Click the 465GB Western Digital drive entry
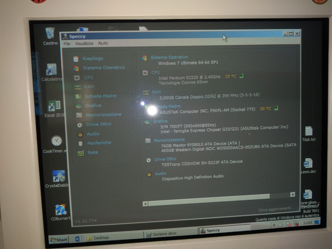Viewport: 332px width, 249px height. pyautogui.click(x=228, y=148)
